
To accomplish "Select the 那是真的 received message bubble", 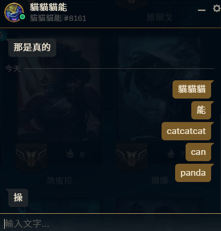I will [x=32, y=47].
